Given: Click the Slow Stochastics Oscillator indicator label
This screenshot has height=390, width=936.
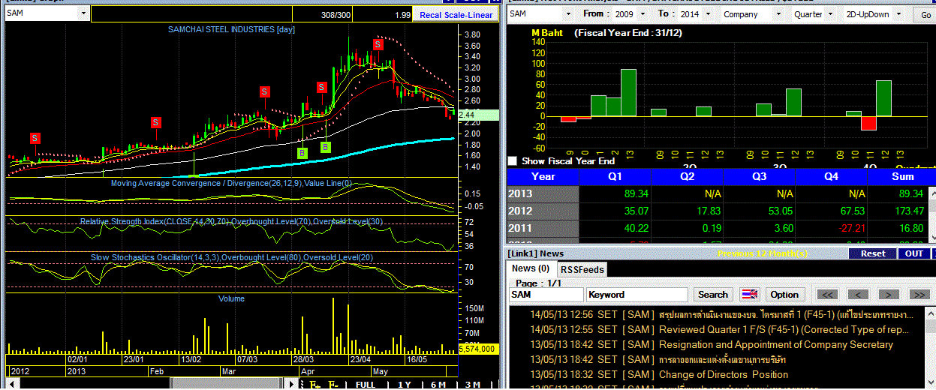Looking at the screenshot, I should coord(231,257).
